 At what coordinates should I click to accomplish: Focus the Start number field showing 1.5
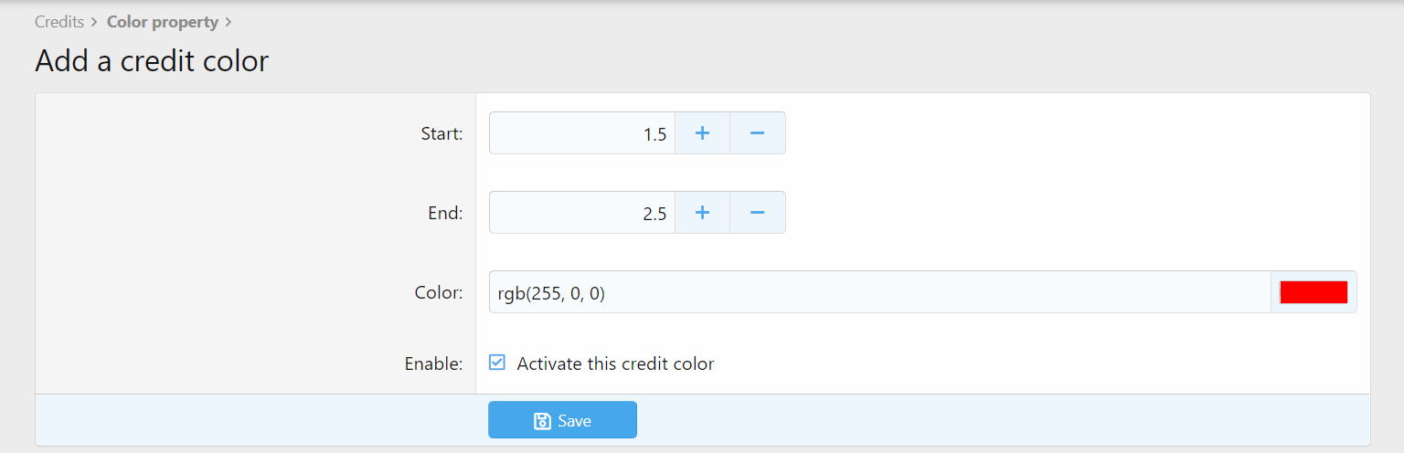(582, 133)
